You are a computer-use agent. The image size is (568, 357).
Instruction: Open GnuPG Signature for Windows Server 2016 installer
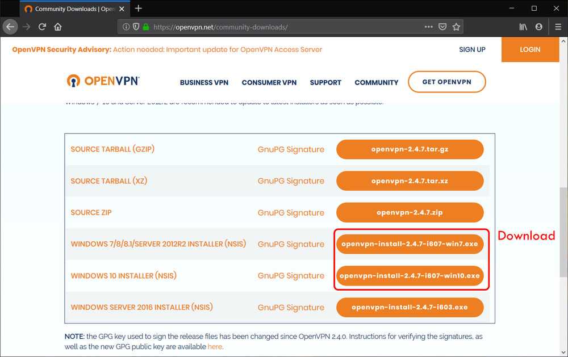pyautogui.click(x=291, y=308)
